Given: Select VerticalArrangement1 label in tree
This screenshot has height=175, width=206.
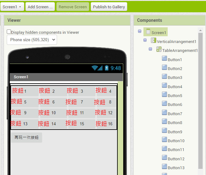Looking at the screenshot, I should 177,42.
